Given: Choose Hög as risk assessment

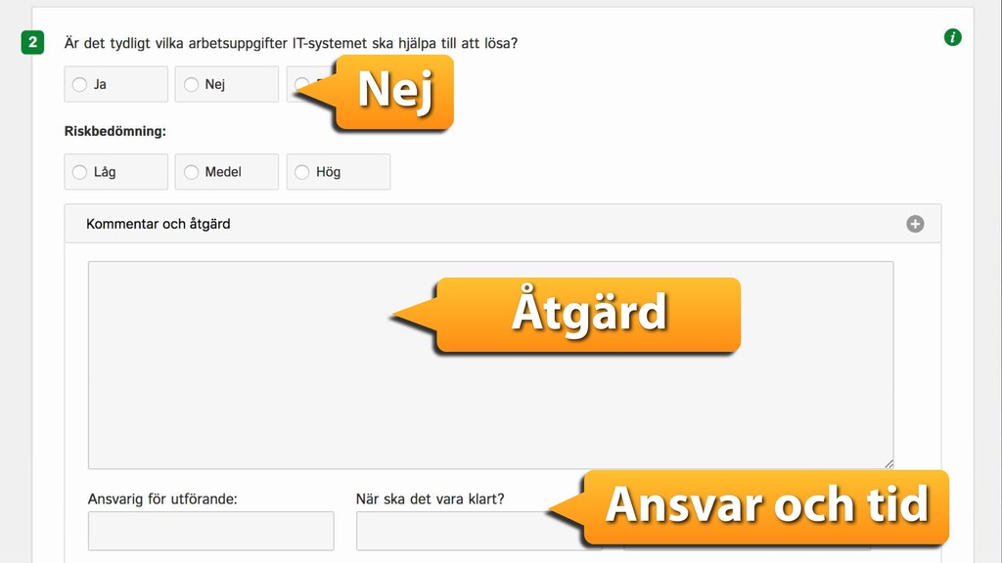Looking at the screenshot, I should (x=302, y=172).
